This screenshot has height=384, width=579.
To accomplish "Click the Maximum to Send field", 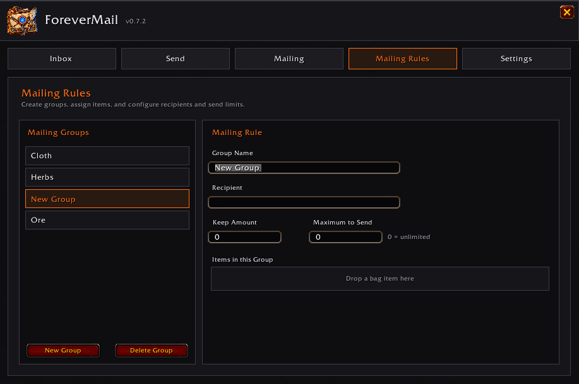I will 345,237.
